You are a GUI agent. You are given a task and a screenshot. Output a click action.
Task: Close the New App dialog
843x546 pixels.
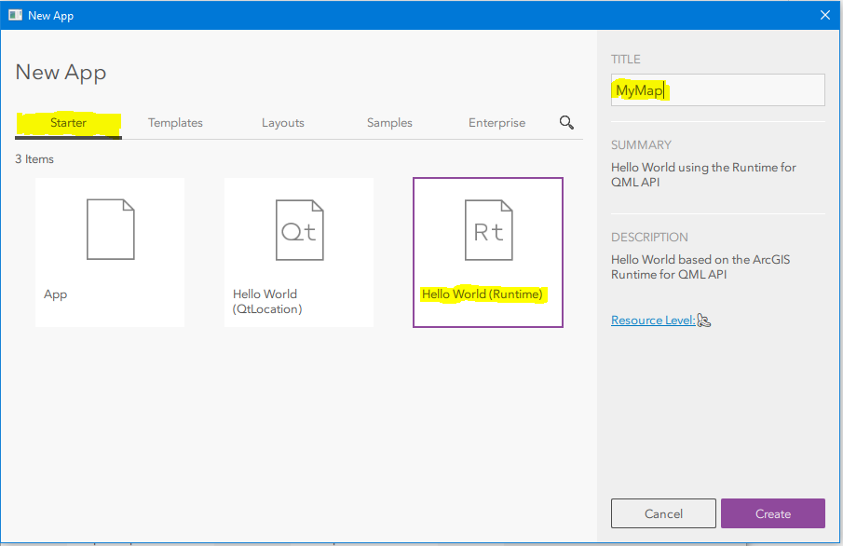(825, 15)
